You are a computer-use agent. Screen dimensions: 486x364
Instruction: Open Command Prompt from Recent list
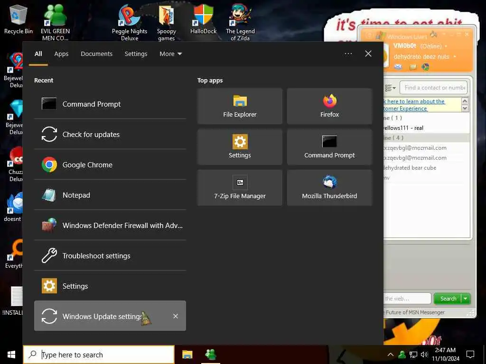pyautogui.click(x=110, y=104)
